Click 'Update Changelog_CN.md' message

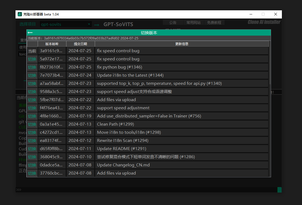(123, 165)
